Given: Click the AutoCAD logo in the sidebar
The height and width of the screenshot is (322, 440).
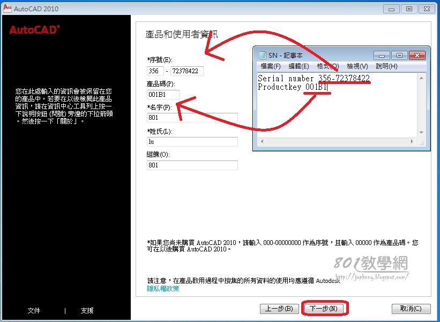Looking at the screenshot, I should 34,29.
